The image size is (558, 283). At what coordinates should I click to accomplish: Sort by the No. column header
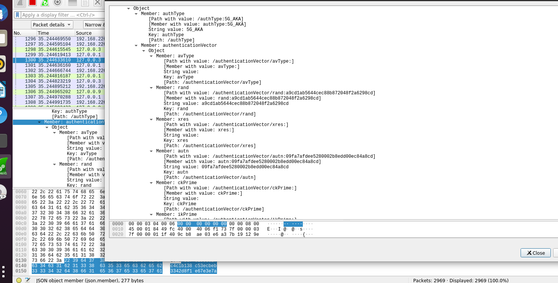pos(25,33)
